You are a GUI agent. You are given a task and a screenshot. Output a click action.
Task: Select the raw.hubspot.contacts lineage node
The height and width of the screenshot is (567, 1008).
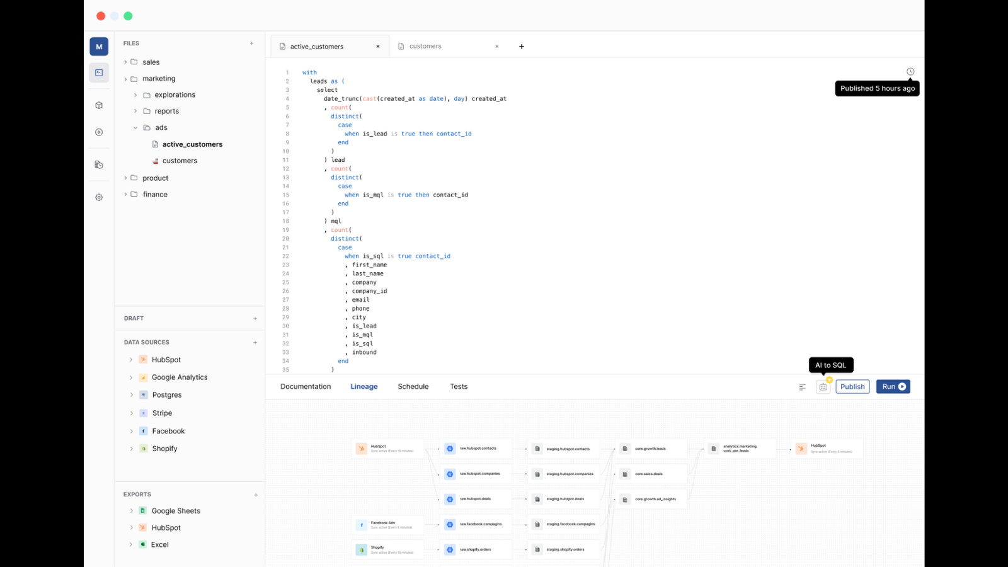pos(476,449)
